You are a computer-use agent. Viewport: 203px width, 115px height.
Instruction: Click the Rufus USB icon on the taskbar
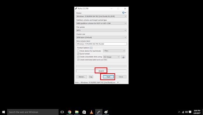coord(99,112)
